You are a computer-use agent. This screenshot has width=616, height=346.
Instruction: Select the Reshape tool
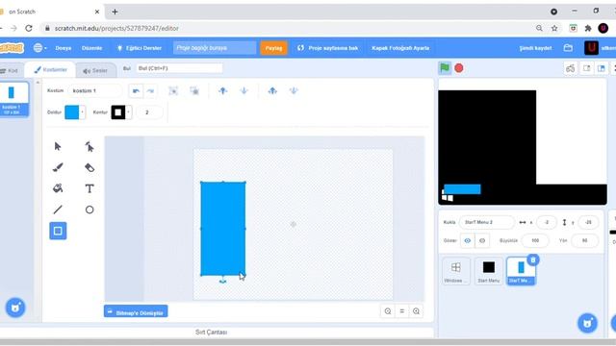(x=90, y=147)
